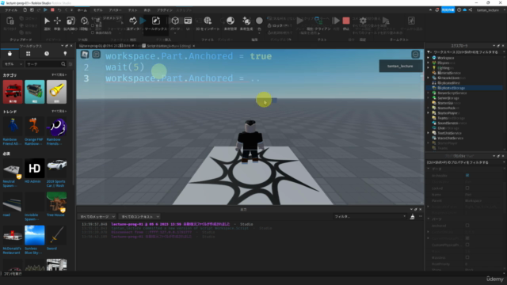Open the Material Manager
Screen dimensions: 507x285
click(x=231, y=21)
